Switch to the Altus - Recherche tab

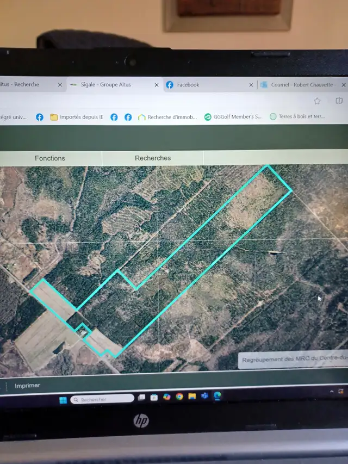click(32, 84)
